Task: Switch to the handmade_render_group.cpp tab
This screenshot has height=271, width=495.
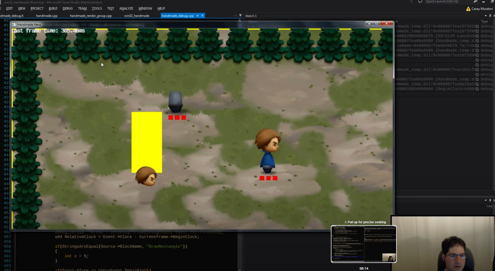Action: 91,16
